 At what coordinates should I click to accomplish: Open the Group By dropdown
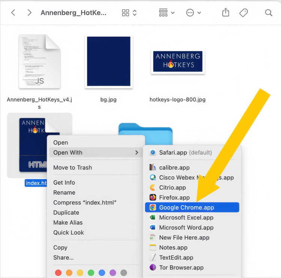tap(167, 13)
